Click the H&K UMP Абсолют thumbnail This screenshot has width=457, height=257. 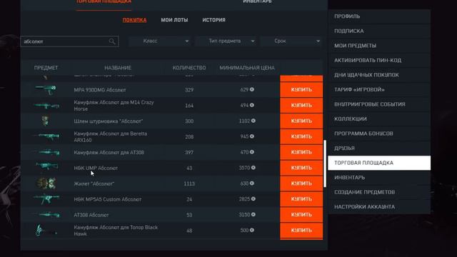pyautogui.click(x=46, y=166)
